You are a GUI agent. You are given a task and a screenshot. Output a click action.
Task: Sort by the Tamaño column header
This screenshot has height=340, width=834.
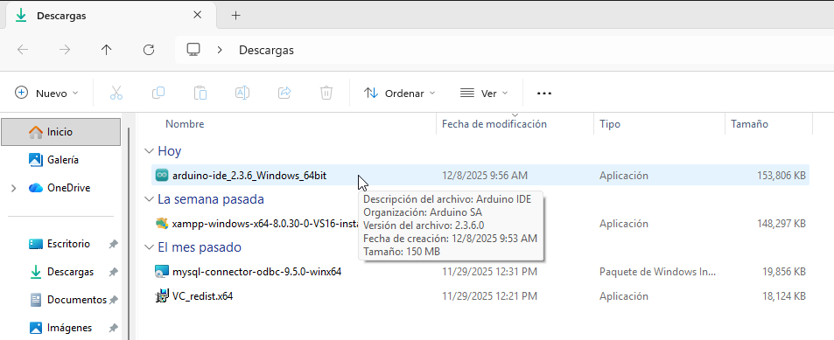[749, 124]
